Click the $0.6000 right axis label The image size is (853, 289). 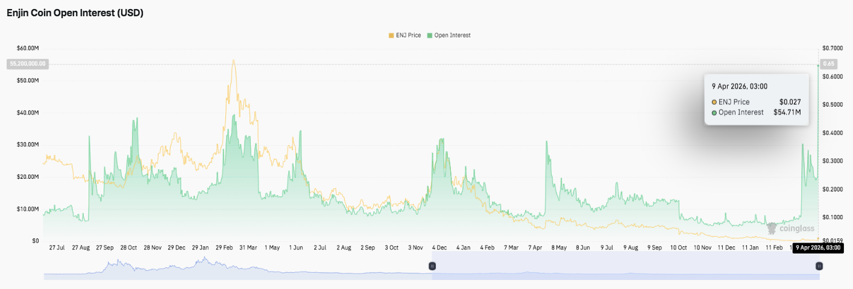pyautogui.click(x=833, y=76)
